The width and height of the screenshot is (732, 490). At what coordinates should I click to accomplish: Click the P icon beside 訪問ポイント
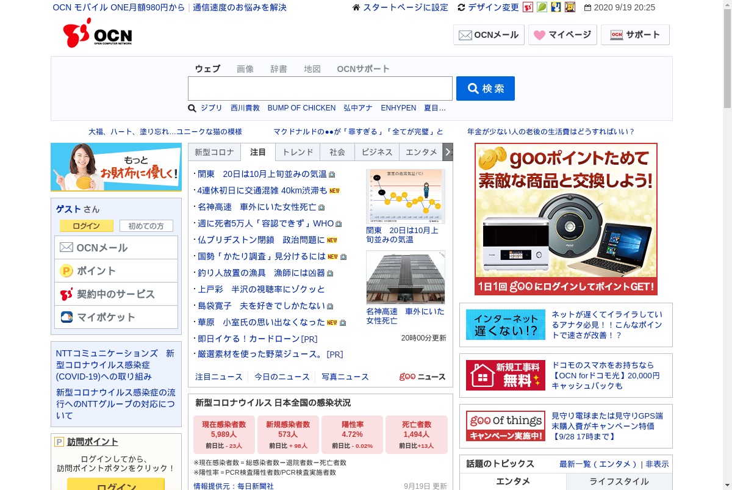59,442
